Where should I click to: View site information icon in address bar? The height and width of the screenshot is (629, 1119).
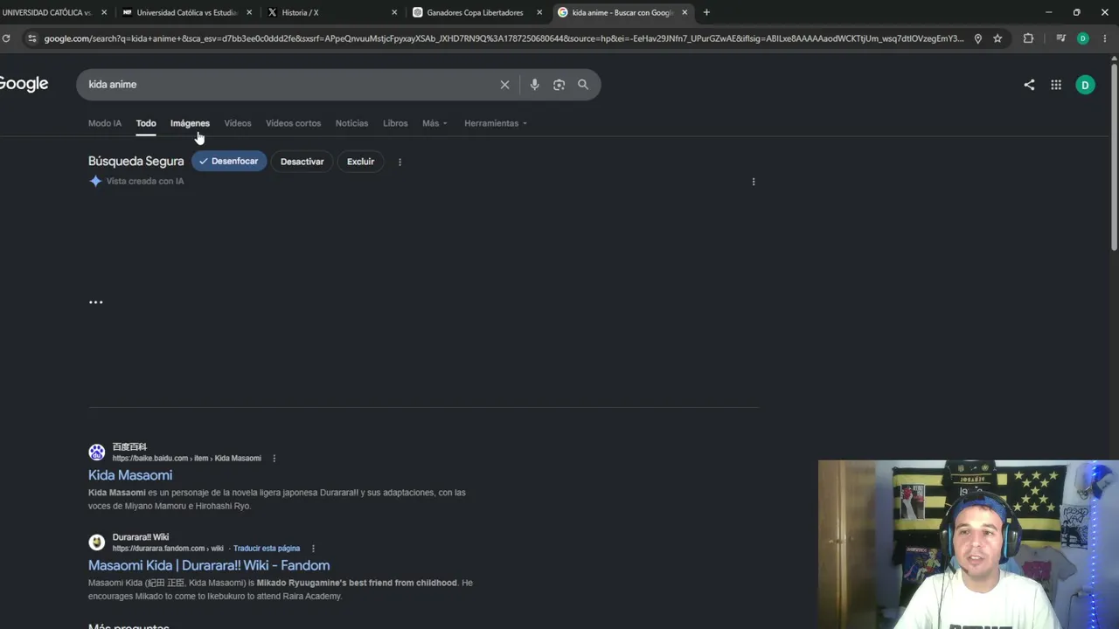pos(32,38)
